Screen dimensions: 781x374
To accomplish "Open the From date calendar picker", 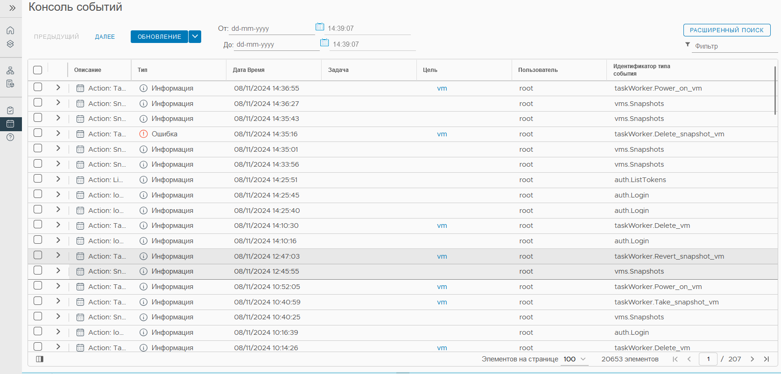I will click(x=320, y=27).
